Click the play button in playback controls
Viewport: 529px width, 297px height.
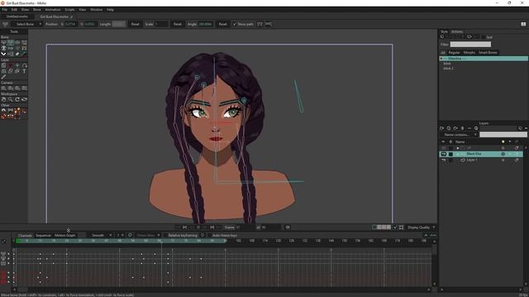tap(198, 228)
